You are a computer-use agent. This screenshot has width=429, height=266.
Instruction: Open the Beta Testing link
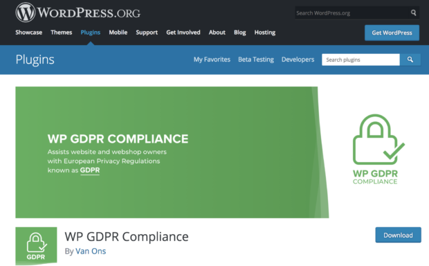(256, 60)
